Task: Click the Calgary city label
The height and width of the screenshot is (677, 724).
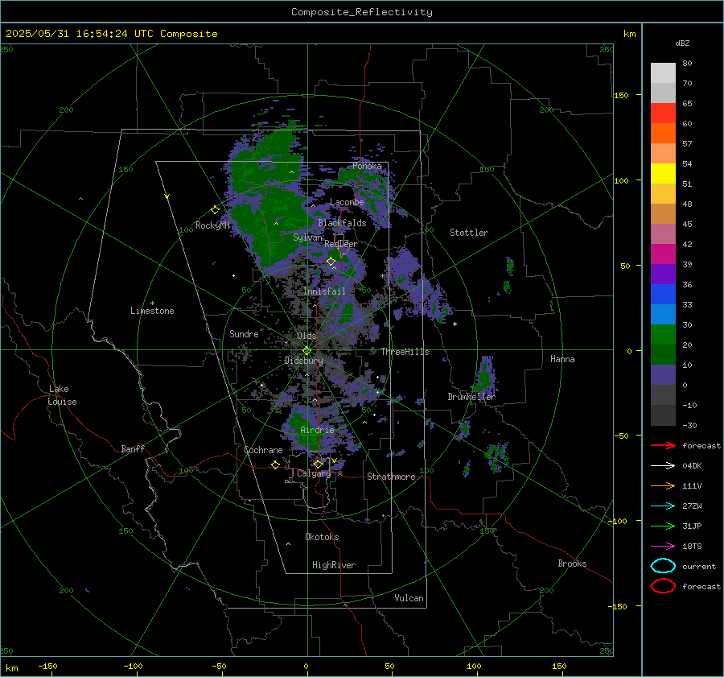Action: point(314,473)
